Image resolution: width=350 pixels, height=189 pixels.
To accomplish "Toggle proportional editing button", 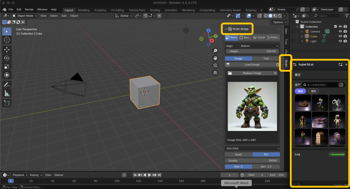I will pyautogui.click(x=159, y=16).
